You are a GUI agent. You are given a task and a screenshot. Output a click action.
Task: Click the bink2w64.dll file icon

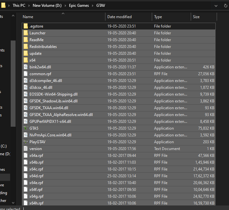(26, 67)
